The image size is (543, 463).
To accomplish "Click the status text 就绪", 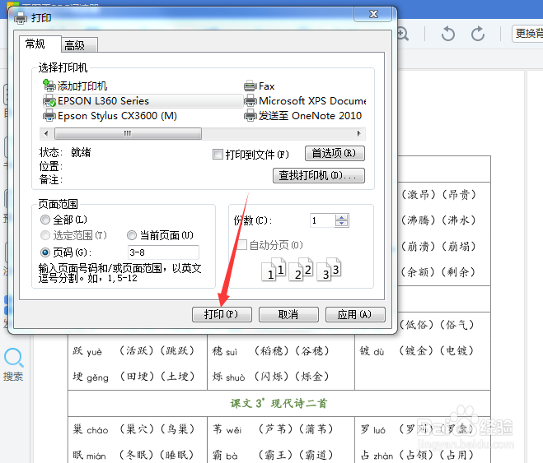I will (x=81, y=152).
